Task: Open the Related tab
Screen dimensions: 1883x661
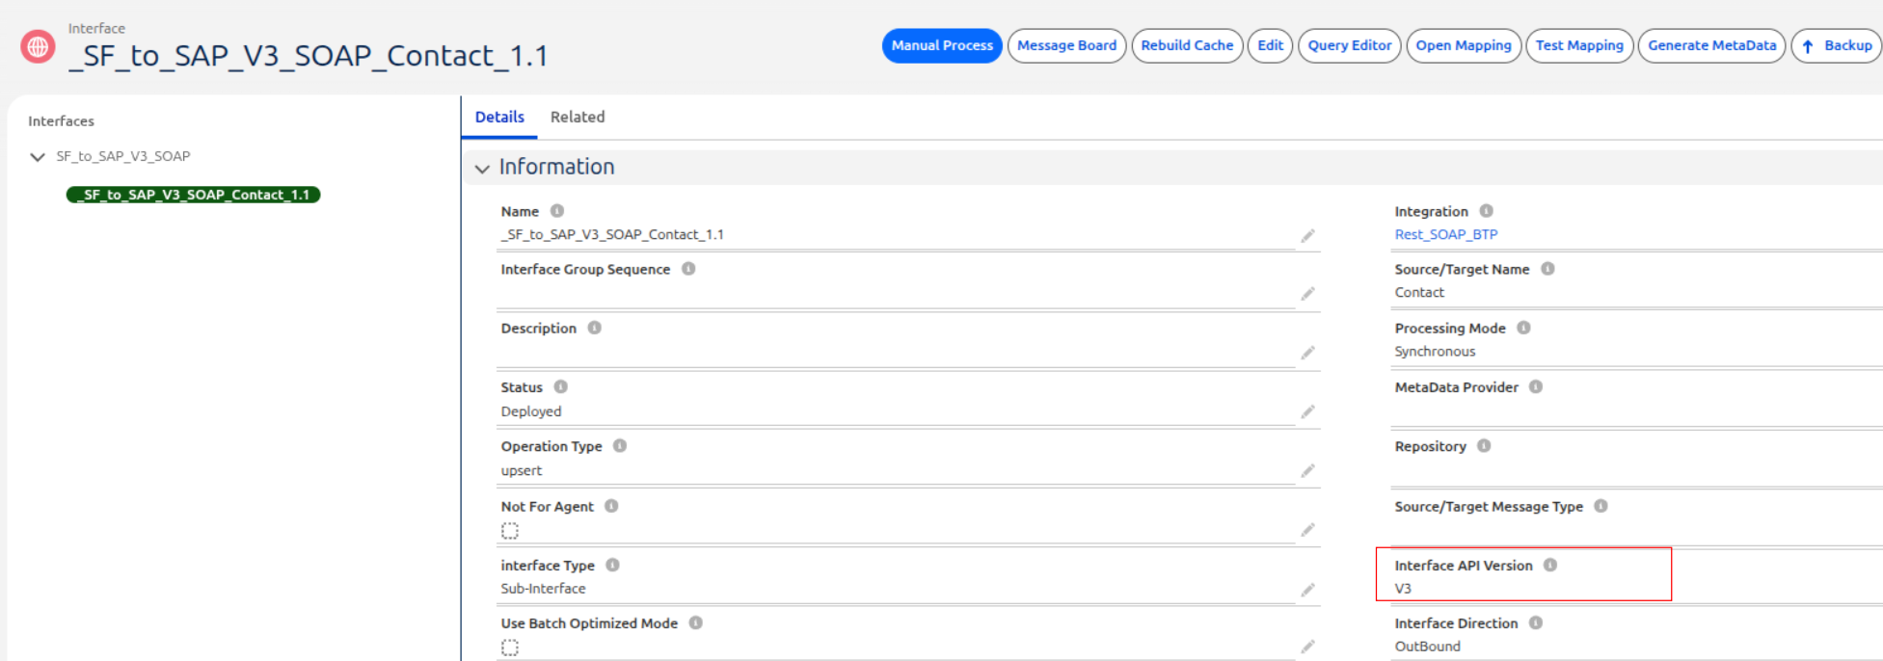Action: click(578, 118)
